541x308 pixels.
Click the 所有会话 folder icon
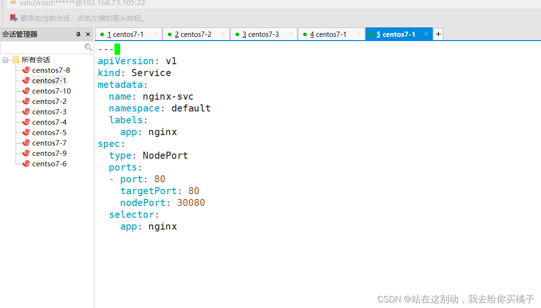tap(16, 60)
